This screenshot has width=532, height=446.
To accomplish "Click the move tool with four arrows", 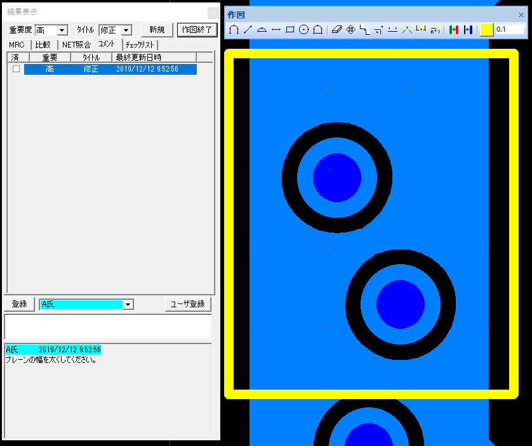I will click(350, 30).
